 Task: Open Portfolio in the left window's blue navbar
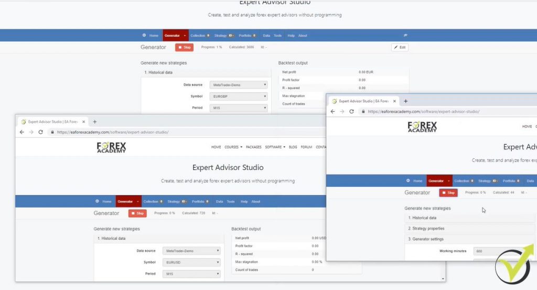[x=200, y=202]
